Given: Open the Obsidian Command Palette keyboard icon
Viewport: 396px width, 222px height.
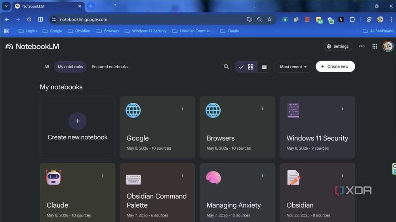Looking at the screenshot, I should [133, 180].
